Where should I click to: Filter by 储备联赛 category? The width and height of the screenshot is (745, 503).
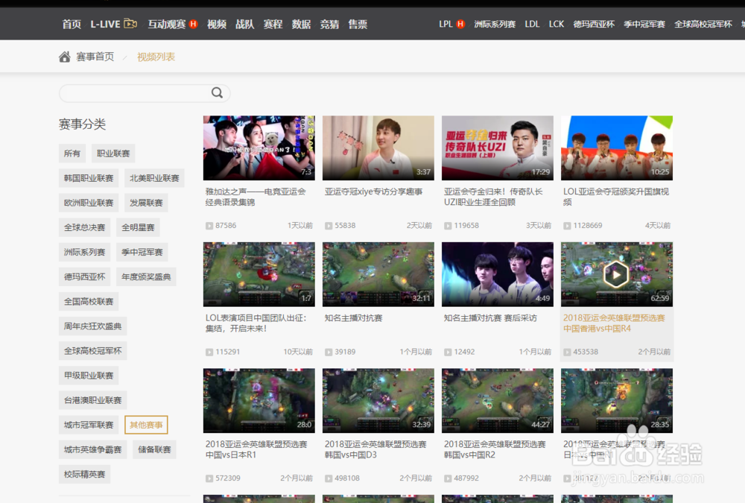(154, 450)
